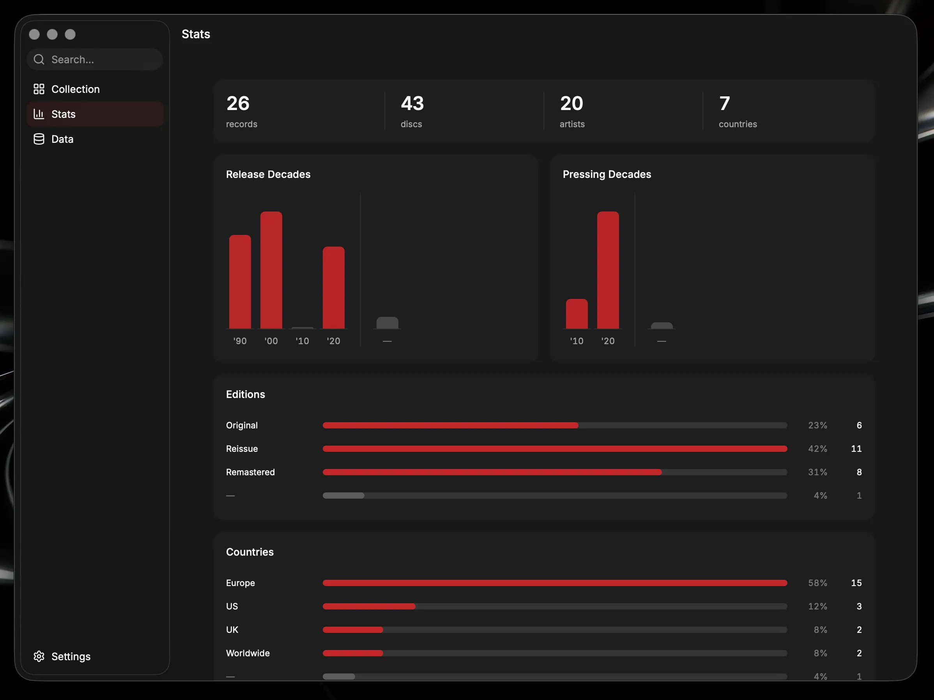Click the Reissue edition label
The image size is (934, 700).
(242, 449)
